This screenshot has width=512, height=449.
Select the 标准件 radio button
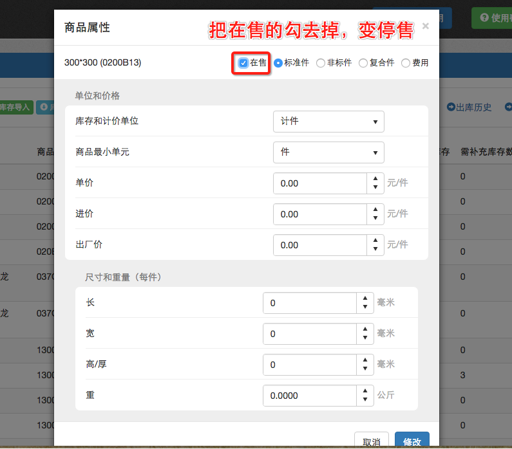[x=278, y=63]
